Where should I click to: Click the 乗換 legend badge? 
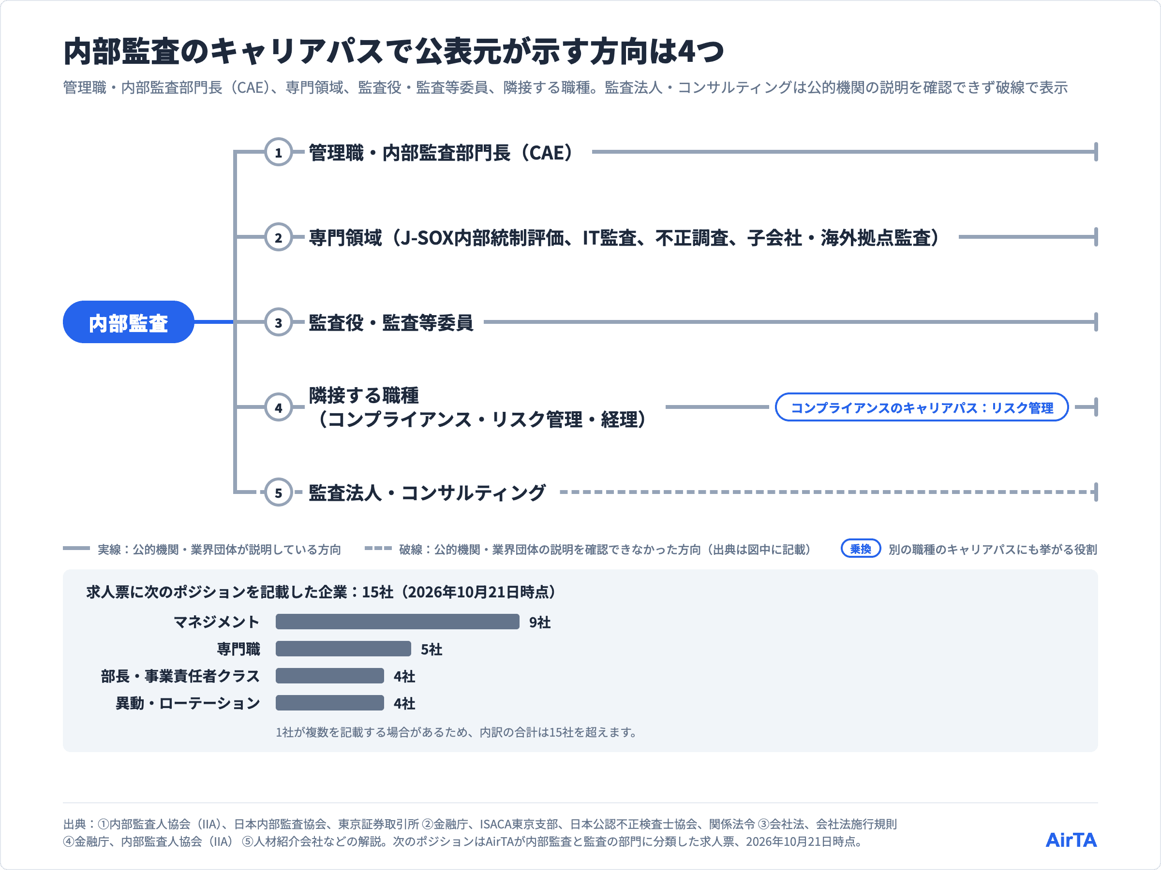[x=861, y=549]
